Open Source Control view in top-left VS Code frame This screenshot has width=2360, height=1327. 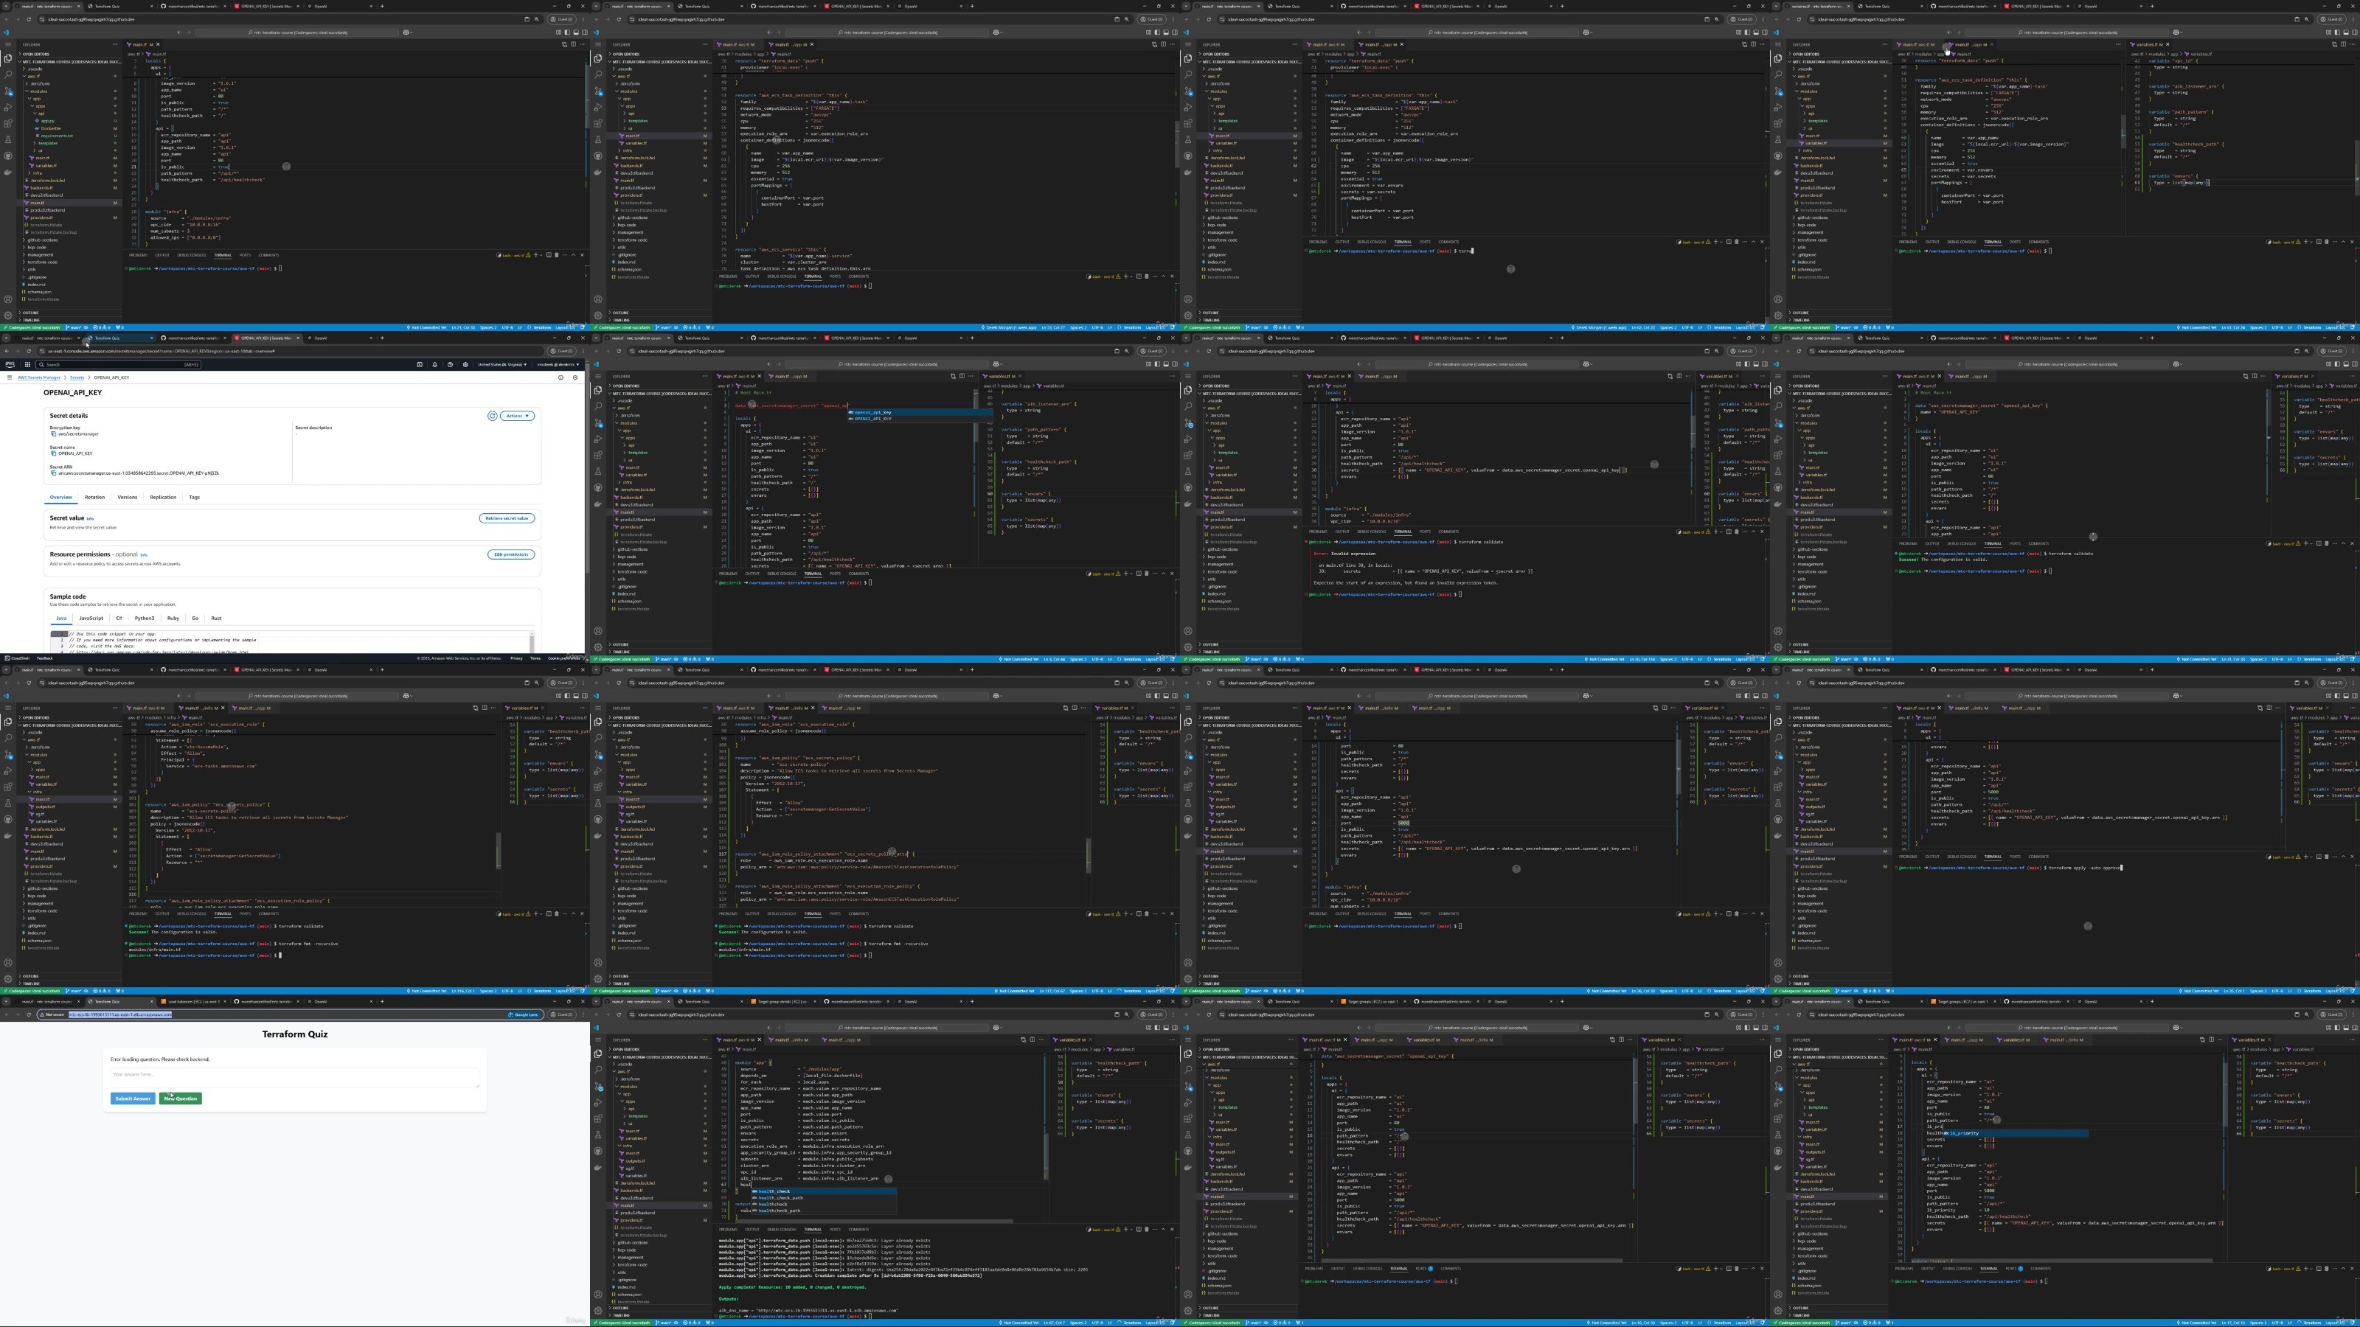coord(8,91)
